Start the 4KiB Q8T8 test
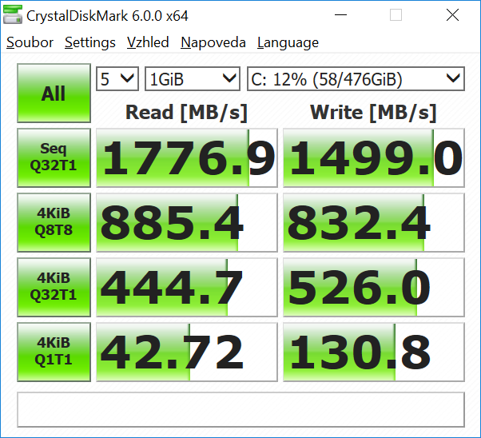This screenshot has height=438, width=481. (x=54, y=222)
